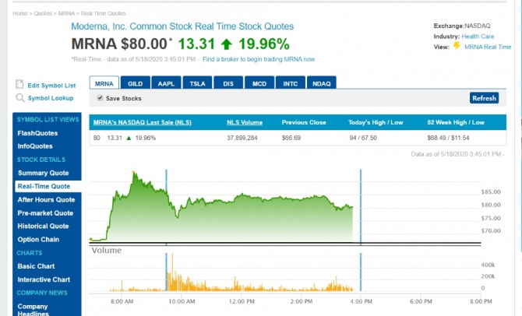This screenshot has height=316, width=522.
Task: Open After Hours Quote in the sidebar
Action: [46, 199]
